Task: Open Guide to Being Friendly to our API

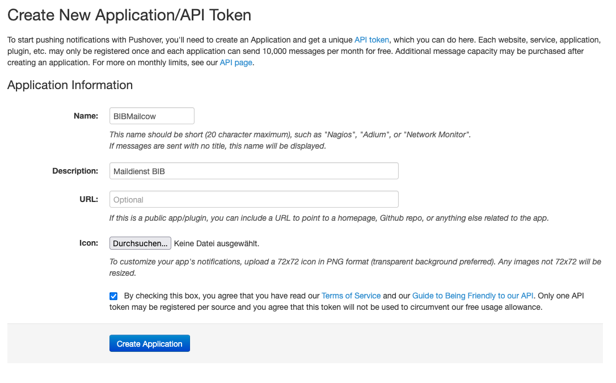Action: tap(472, 296)
